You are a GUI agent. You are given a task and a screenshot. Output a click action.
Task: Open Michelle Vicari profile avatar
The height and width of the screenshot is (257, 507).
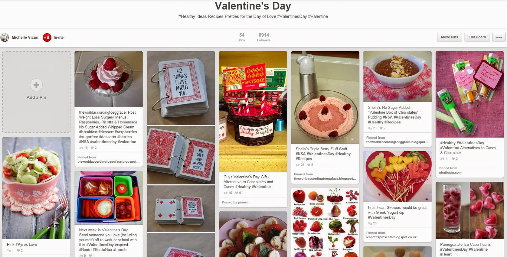click(5, 37)
